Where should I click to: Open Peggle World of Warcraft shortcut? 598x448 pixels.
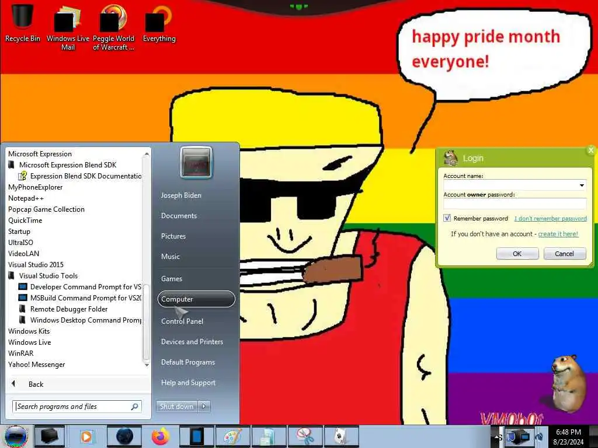coord(113,27)
